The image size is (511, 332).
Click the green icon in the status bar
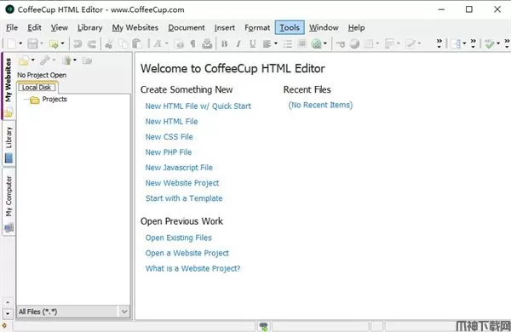(264, 326)
